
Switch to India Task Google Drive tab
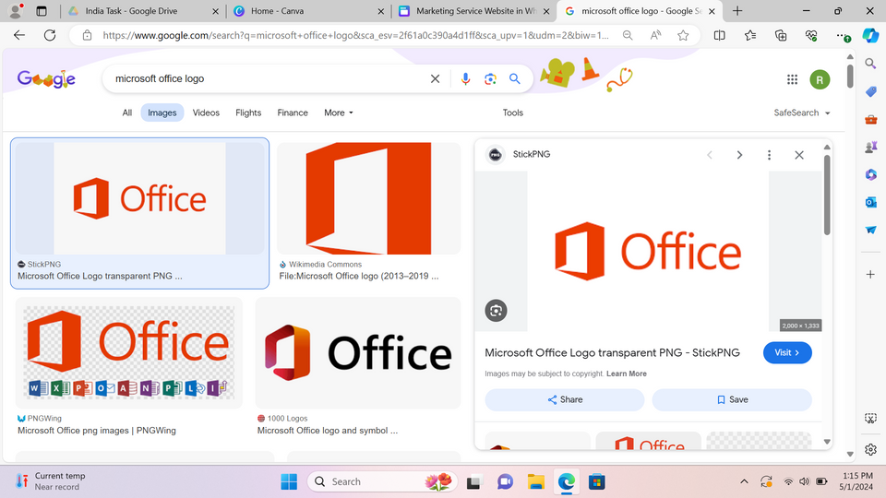(142, 11)
